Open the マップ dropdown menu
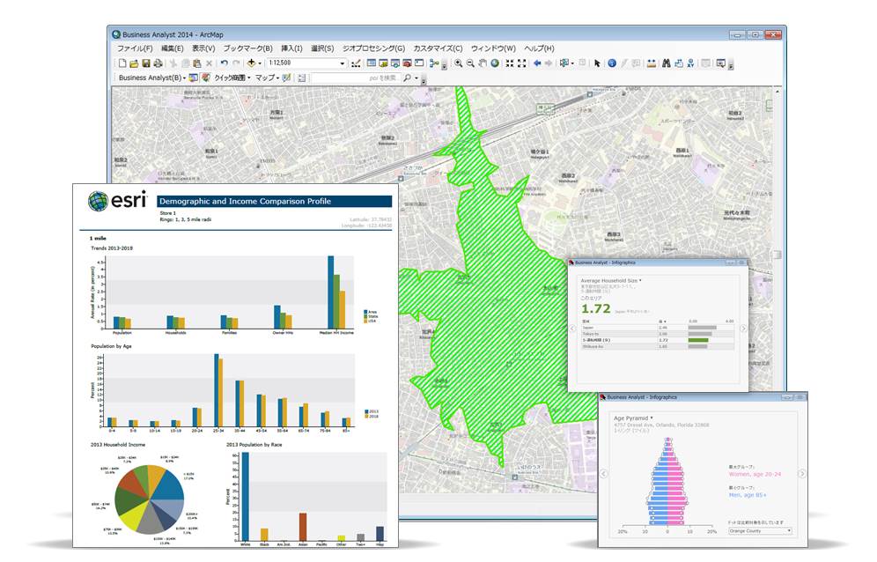Screen dimensions: 877x562 pyautogui.click(x=267, y=78)
